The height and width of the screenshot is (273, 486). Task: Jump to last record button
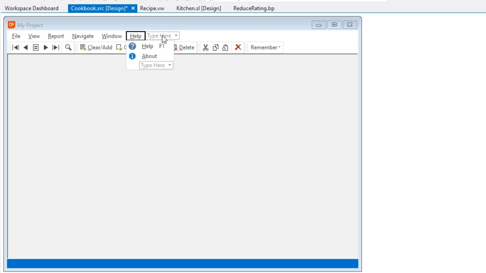pos(56,48)
